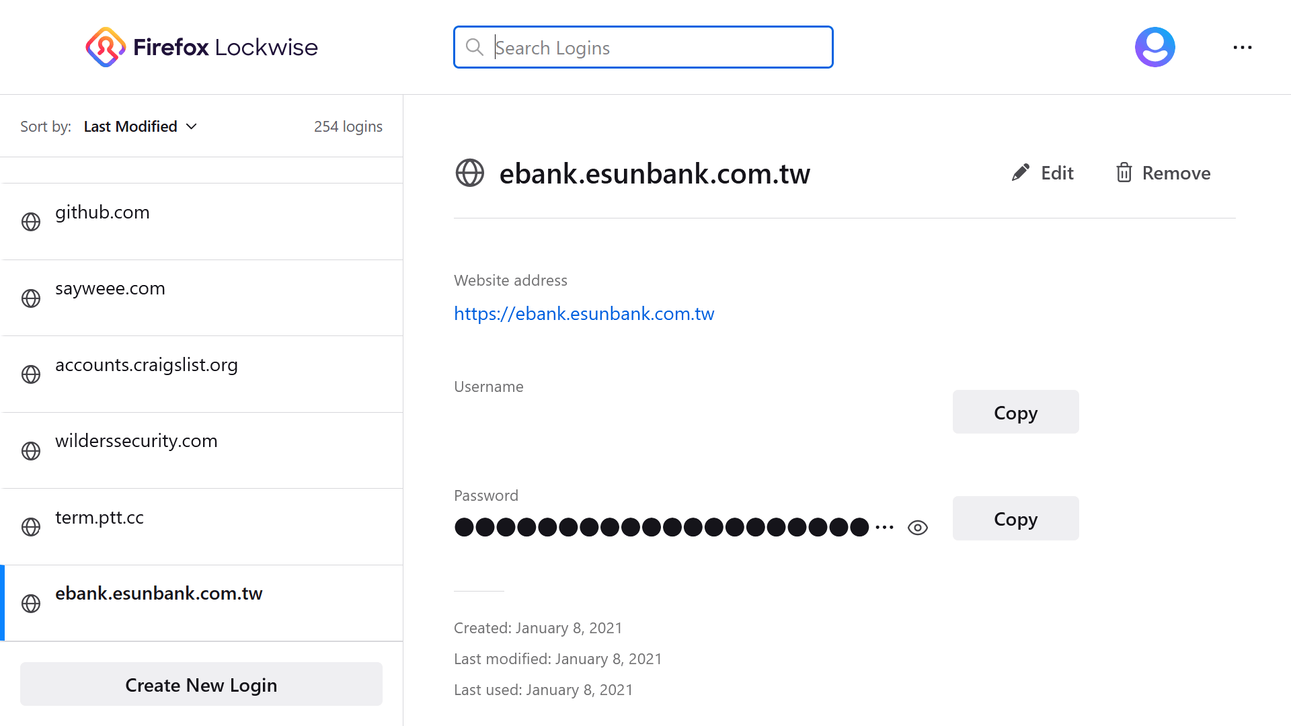Screen dimensions: 1291x726
Task: Copy the password
Action: click(1015, 518)
